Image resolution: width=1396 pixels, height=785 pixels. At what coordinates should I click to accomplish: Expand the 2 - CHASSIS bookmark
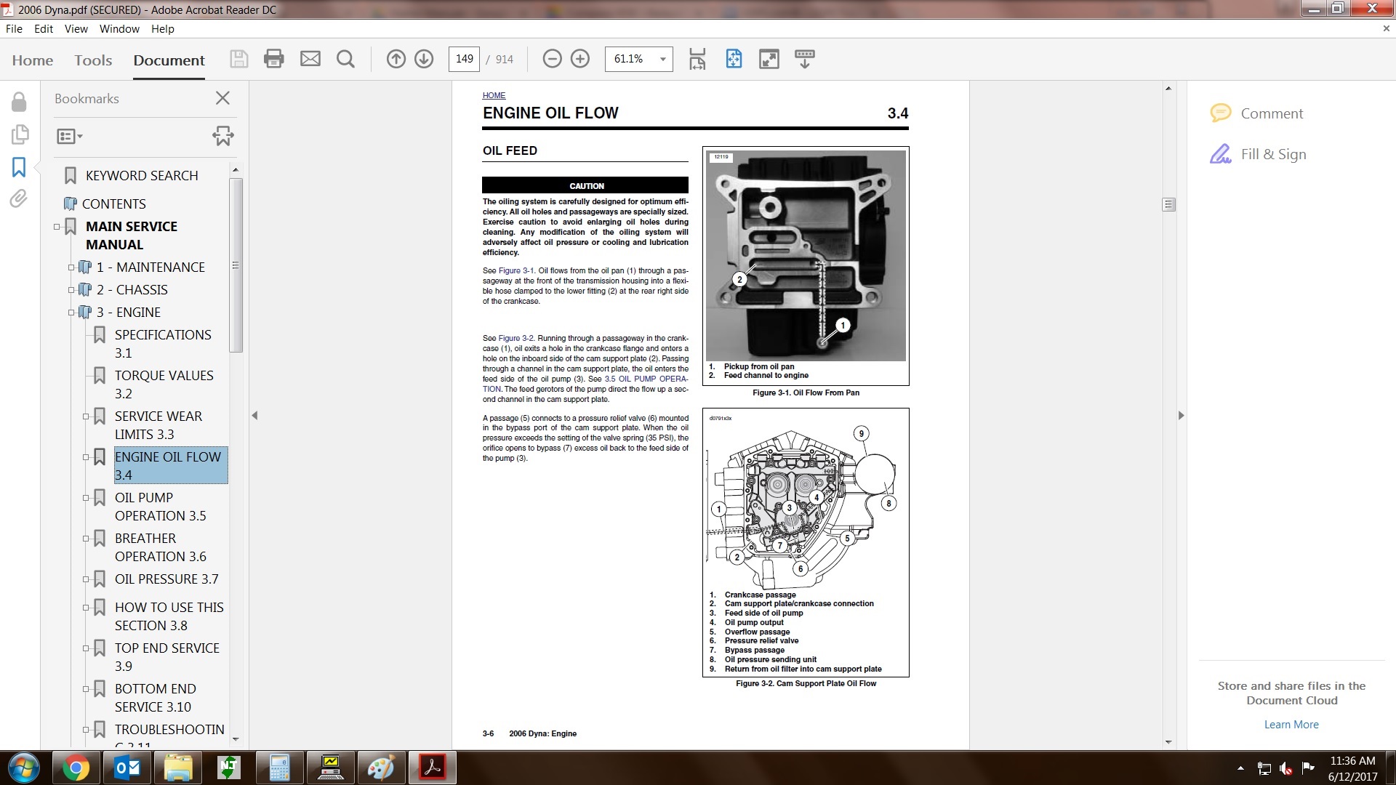pos(71,290)
